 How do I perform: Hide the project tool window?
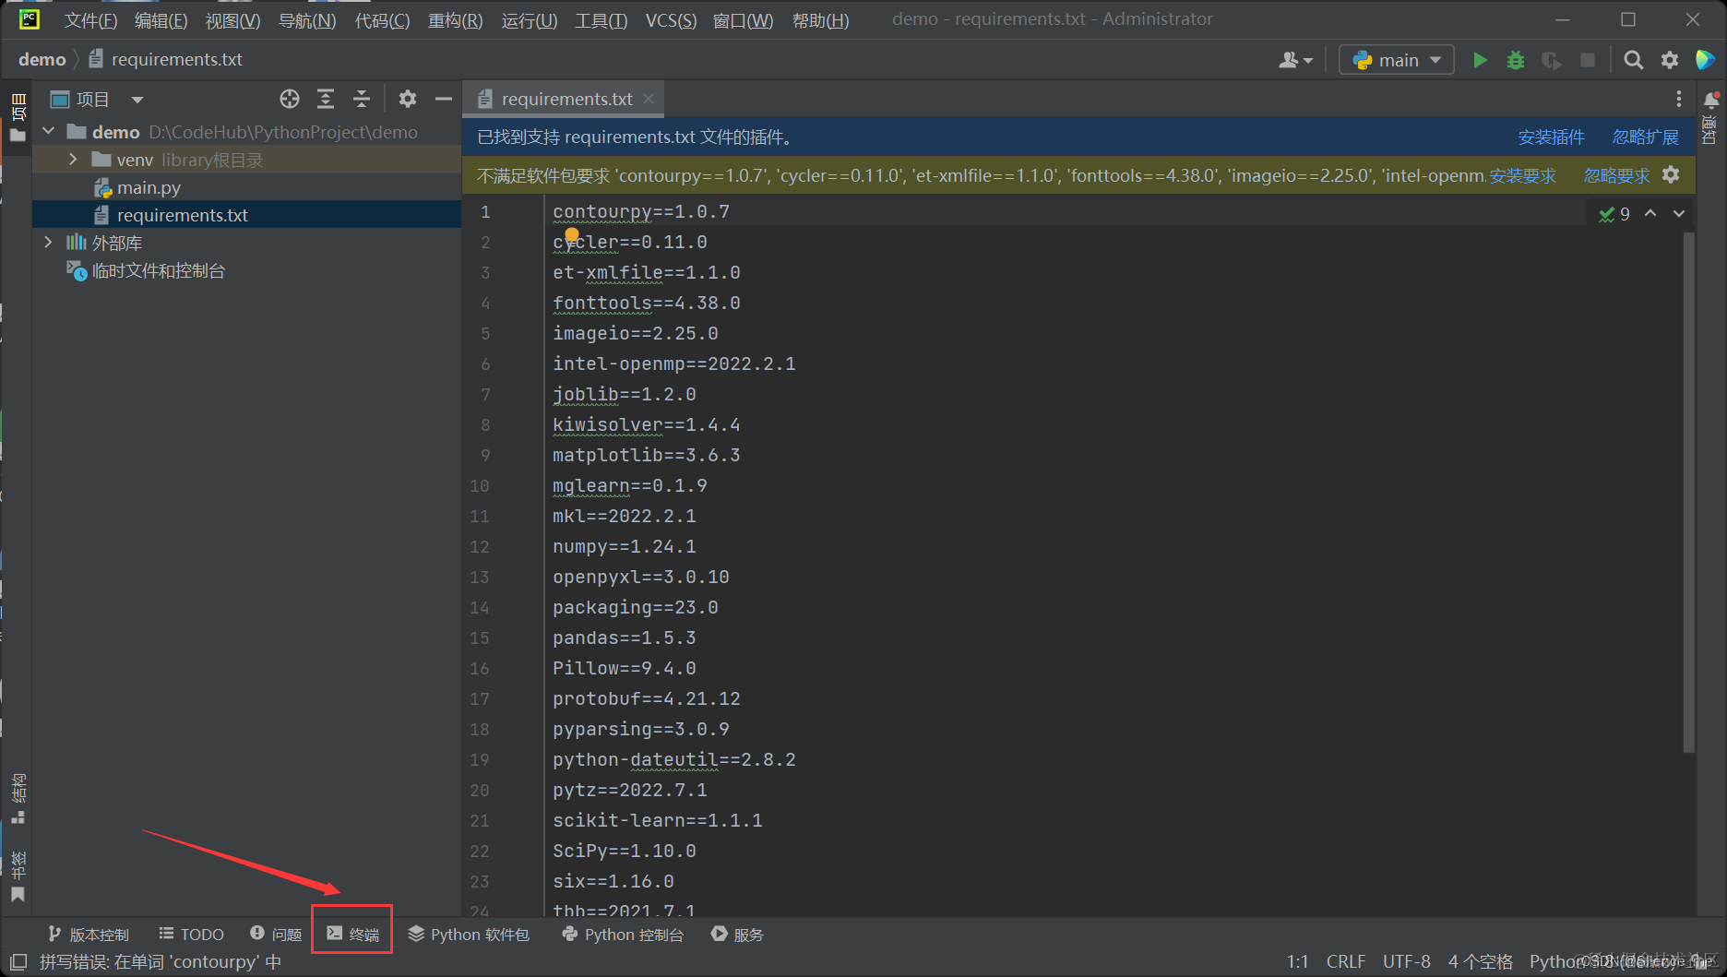[444, 99]
